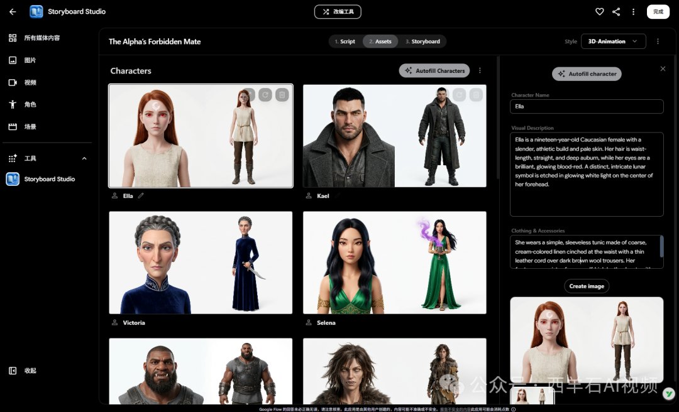Favorite the app with the heart icon
Viewport: 679px width, 412px height.
tap(599, 12)
